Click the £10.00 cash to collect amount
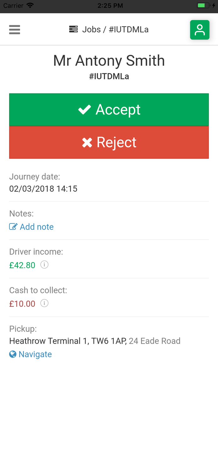Screen dimensions: 218x472 [22, 304]
